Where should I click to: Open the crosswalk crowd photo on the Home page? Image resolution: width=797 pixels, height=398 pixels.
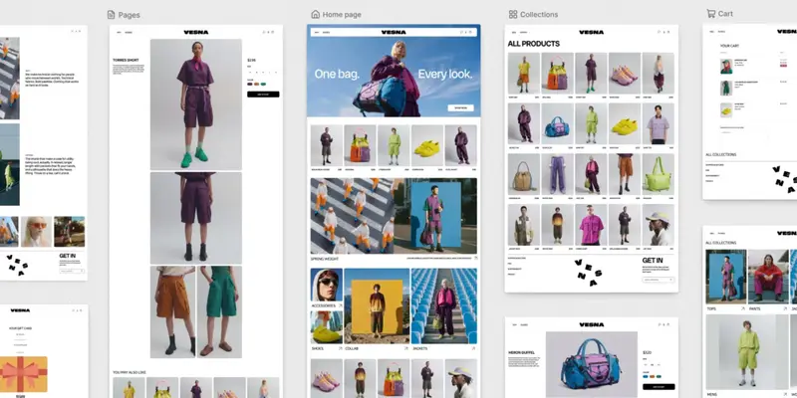351,216
